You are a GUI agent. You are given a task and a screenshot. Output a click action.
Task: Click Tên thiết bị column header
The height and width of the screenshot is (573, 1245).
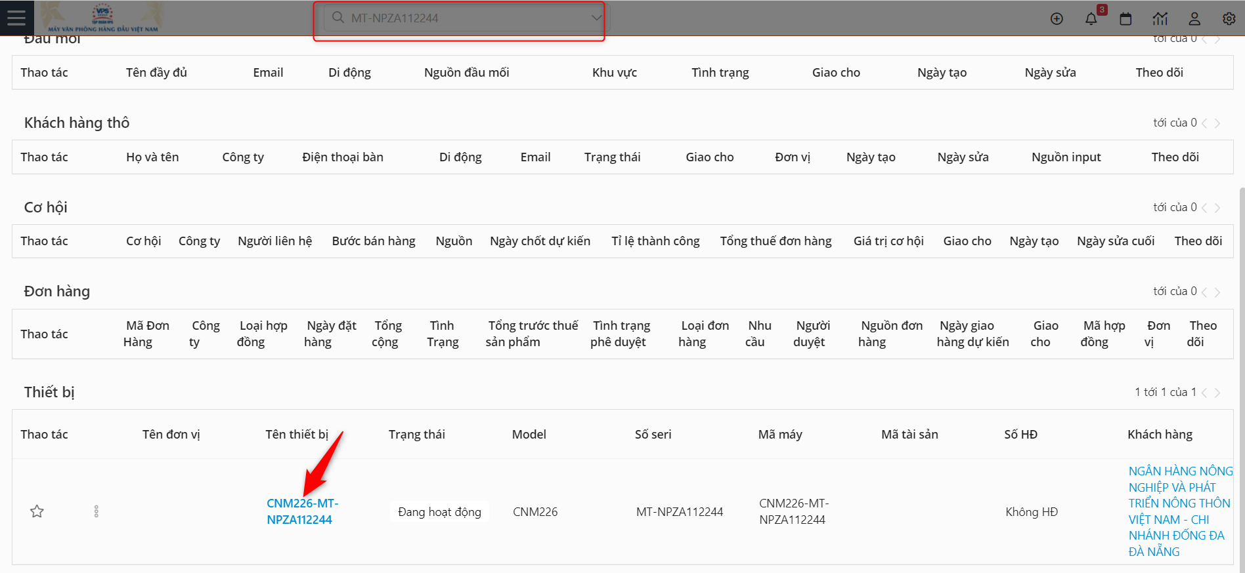coord(297,435)
